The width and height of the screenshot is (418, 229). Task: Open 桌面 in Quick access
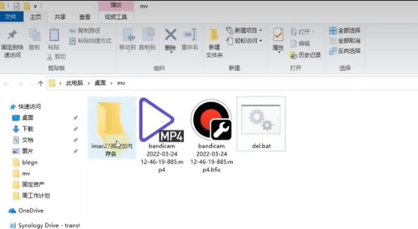point(23,118)
